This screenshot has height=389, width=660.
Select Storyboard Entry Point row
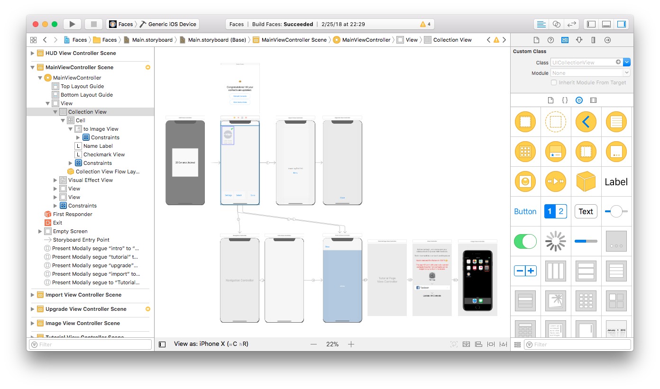pos(81,240)
